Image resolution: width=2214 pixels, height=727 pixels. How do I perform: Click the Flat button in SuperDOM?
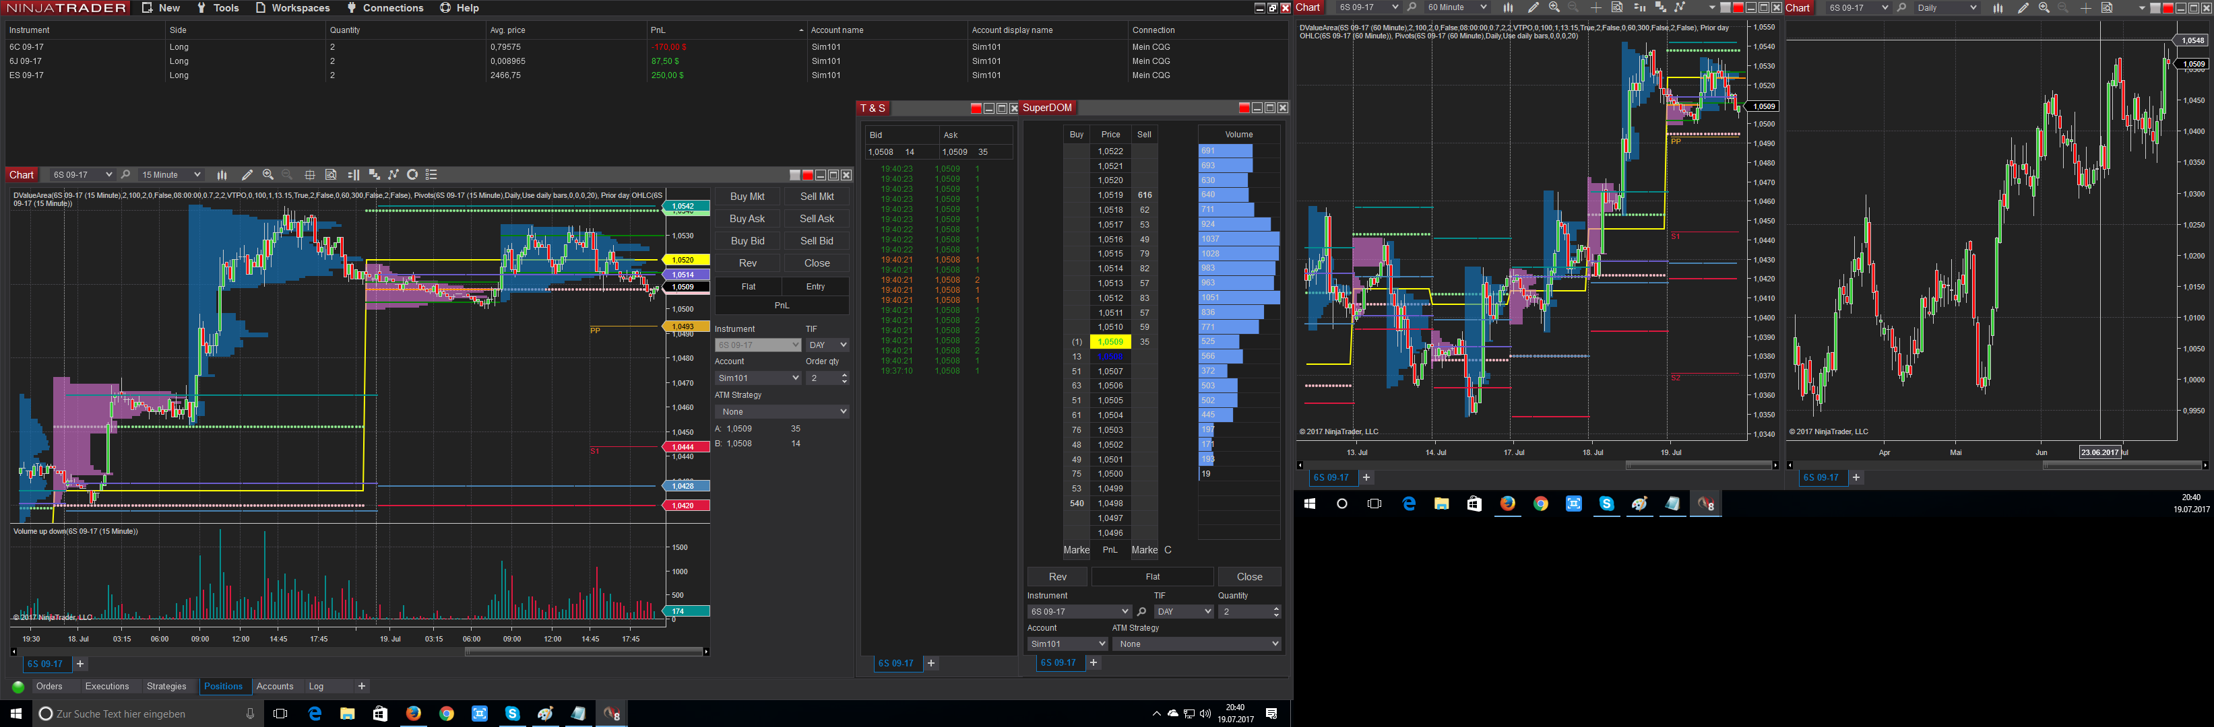coord(1153,577)
